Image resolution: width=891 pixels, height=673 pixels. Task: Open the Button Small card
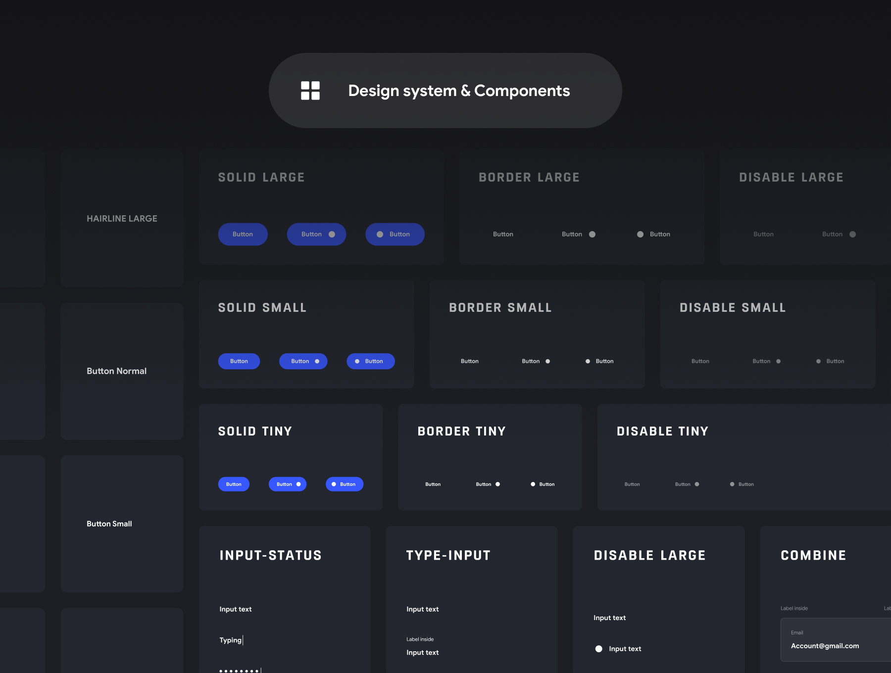coord(122,524)
